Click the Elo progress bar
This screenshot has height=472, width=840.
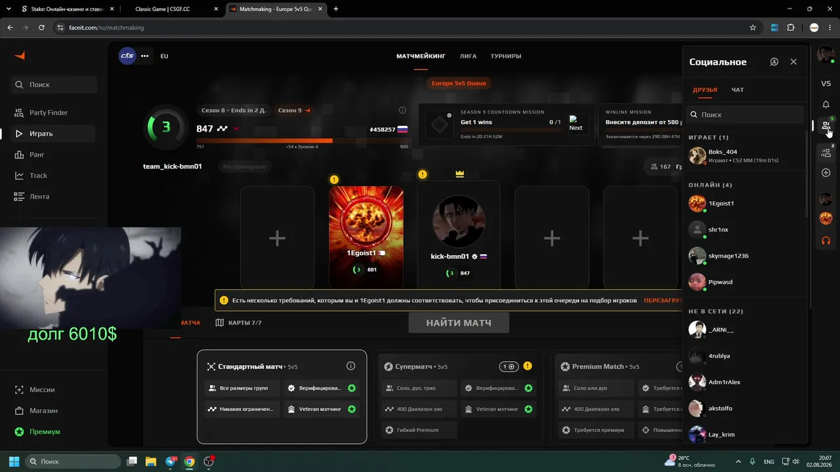pos(302,140)
